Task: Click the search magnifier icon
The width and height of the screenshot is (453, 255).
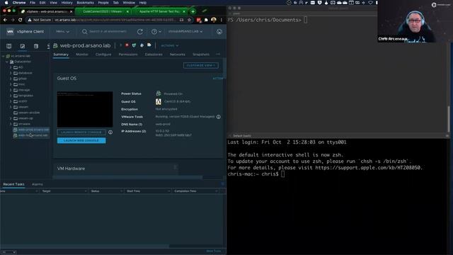Action: point(84,31)
